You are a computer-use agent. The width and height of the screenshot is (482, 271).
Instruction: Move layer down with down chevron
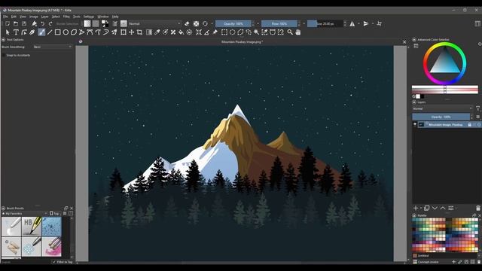point(435,208)
